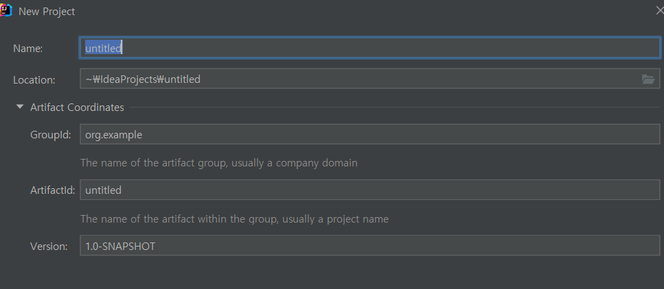
Task: Click the GroupId field containing org.example
Action: (x=369, y=134)
